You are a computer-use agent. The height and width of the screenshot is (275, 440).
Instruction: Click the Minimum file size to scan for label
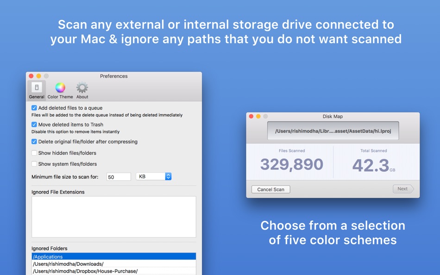point(65,177)
